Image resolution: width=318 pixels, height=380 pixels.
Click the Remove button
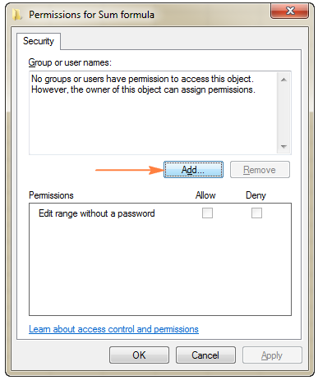coord(260,170)
